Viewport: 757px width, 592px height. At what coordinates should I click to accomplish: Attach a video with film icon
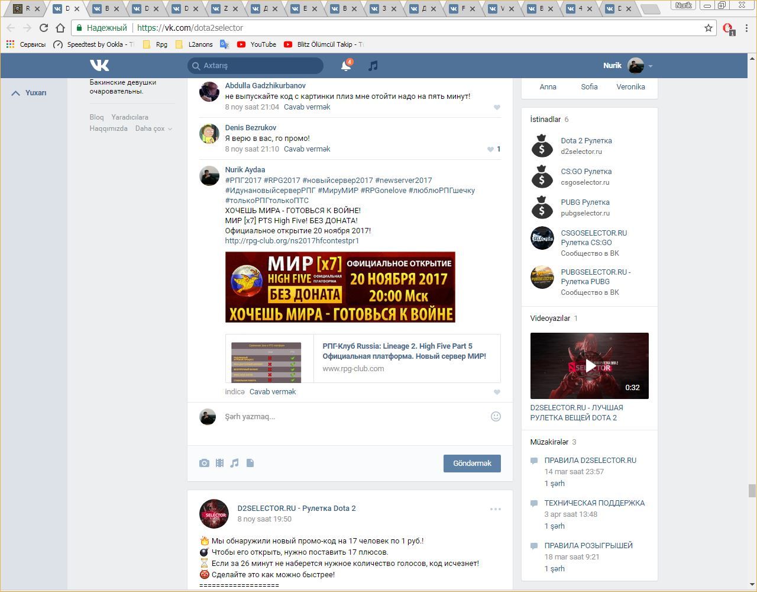[219, 463]
